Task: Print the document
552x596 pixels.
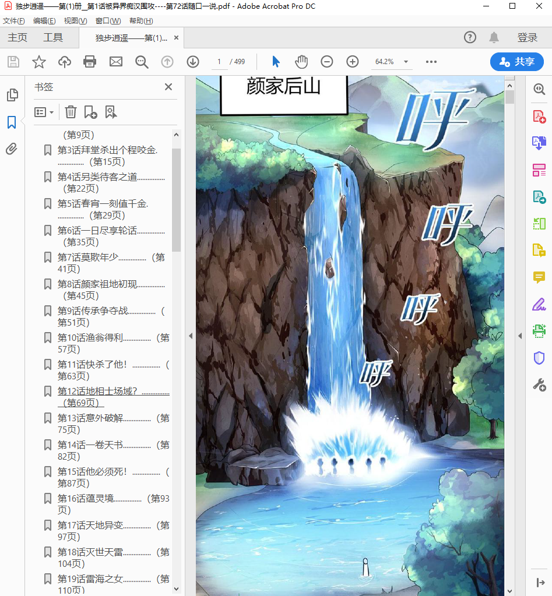Action: click(x=90, y=62)
